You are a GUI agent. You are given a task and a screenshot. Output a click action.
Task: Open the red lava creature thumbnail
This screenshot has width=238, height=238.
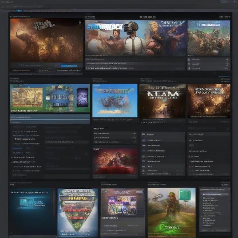tap(115, 161)
